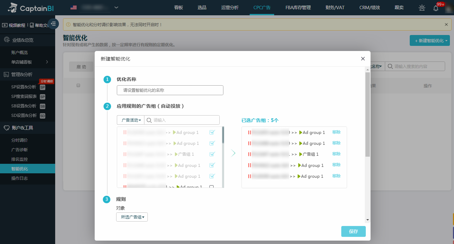The height and width of the screenshot is (244, 454).
Task: Open 操作日志 in sidebar
Action: point(19,178)
